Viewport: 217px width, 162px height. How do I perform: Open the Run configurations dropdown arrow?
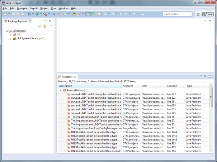pos(41,14)
